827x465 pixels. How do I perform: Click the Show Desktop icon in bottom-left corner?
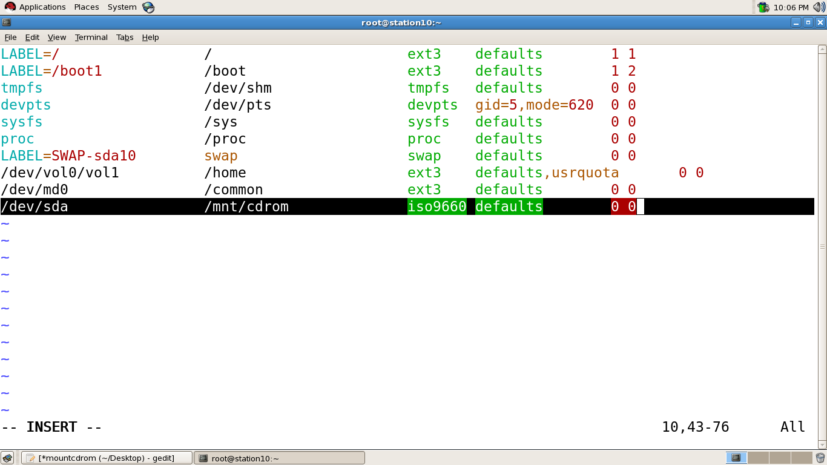pos(7,458)
